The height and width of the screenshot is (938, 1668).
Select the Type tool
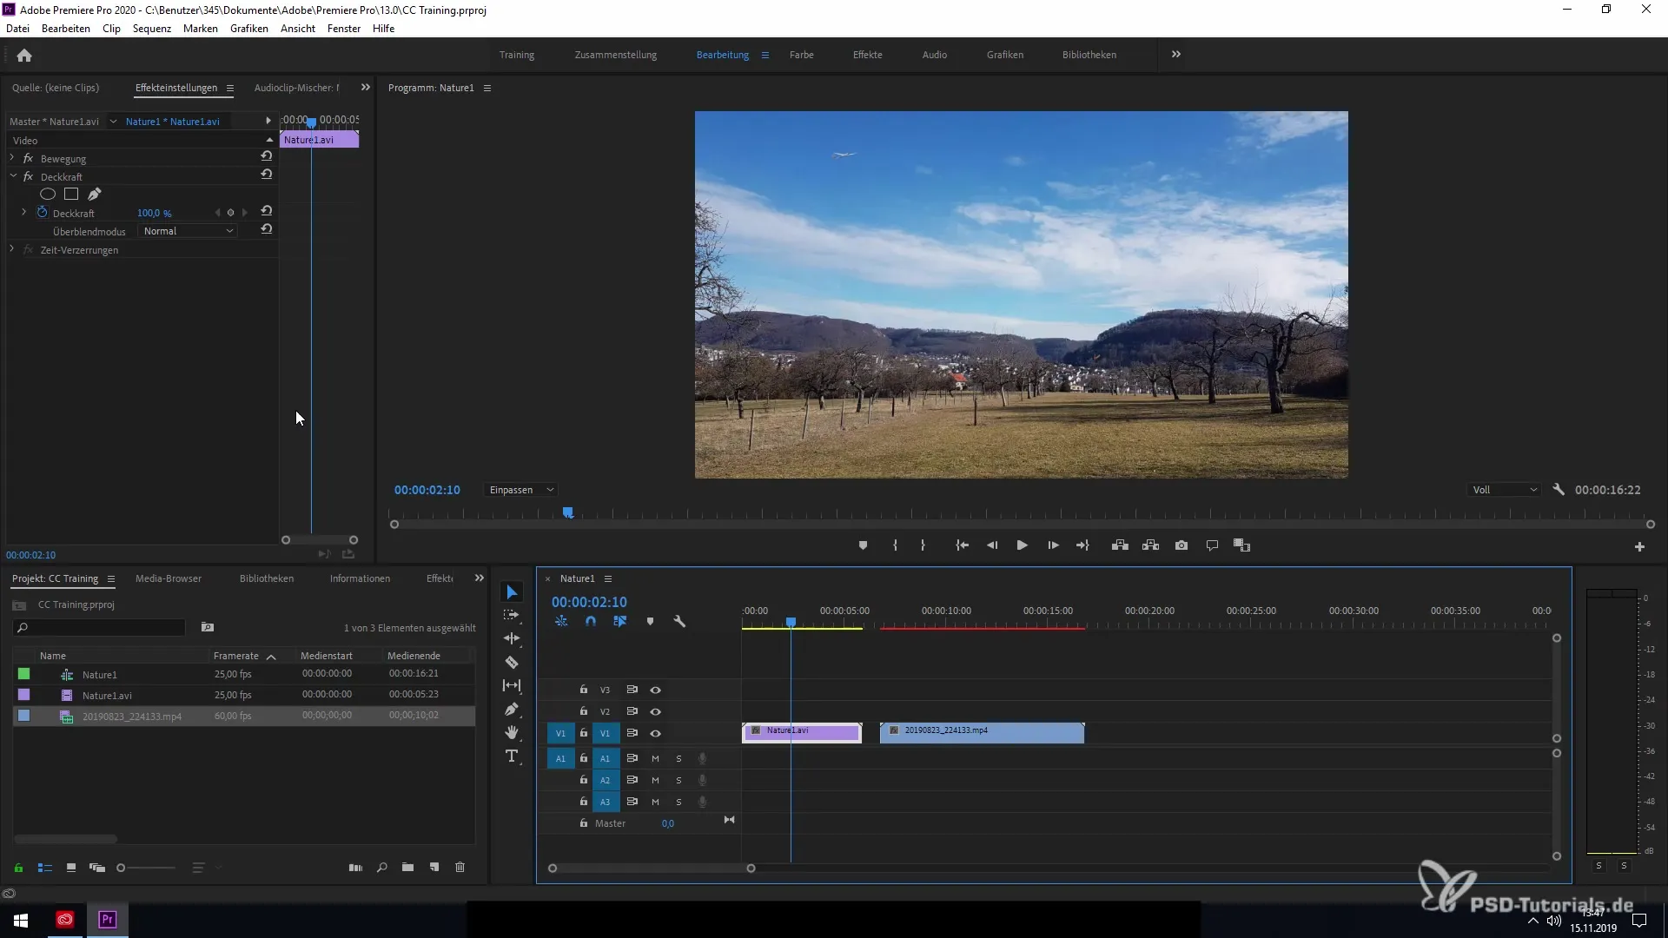512,756
